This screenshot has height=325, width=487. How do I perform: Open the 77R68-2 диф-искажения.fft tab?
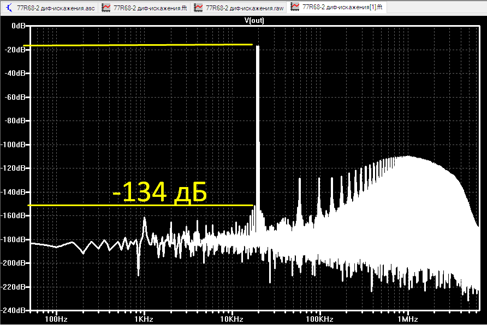pyautogui.click(x=145, y=8)
